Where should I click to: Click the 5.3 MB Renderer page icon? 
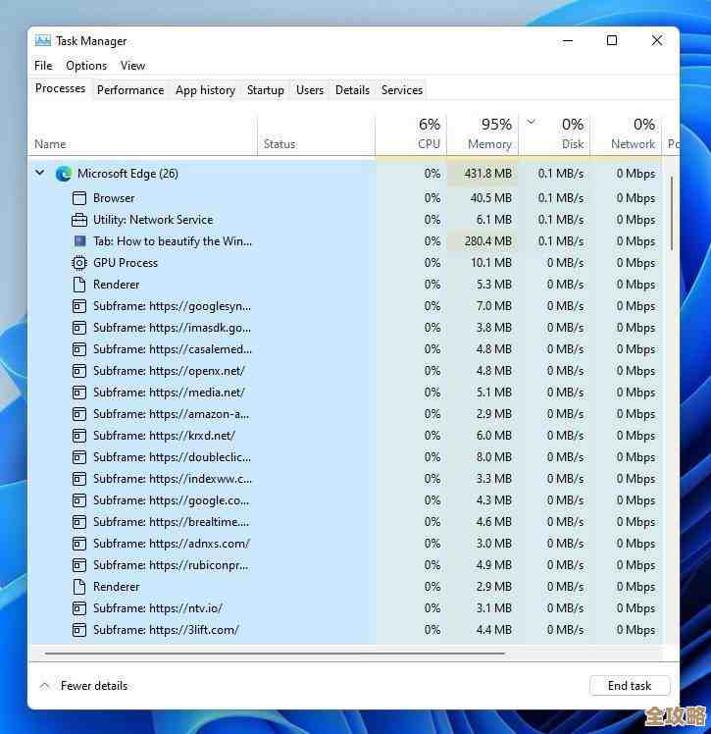coord(79,285)
